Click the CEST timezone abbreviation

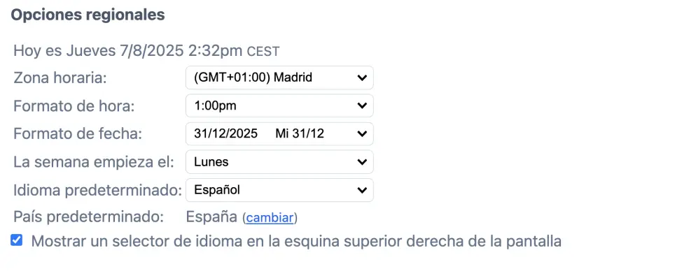[x=263, y=52]
